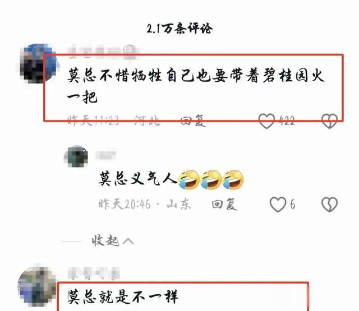Like the 莫总义气人 reply
The image size is (359, 311).
[278, 204]
